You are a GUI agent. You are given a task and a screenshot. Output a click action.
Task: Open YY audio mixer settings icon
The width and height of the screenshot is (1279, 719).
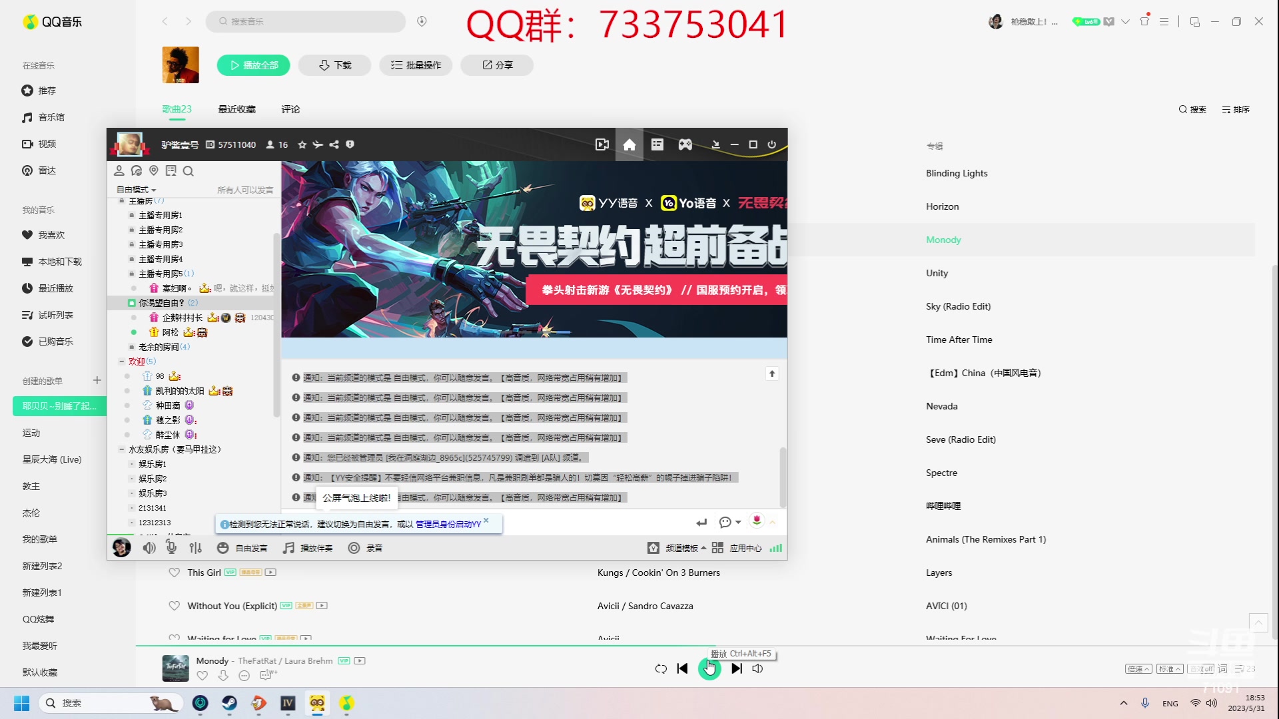pyautogui.click(x=195, y=548)
